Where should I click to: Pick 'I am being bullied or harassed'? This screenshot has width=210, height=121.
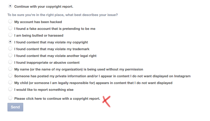10,35
